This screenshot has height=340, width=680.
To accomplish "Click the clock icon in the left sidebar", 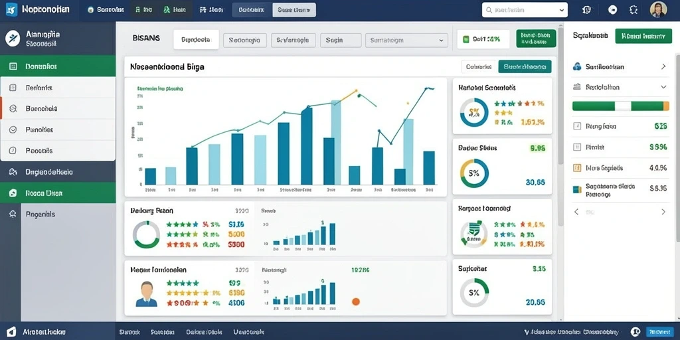I will 13,151.
